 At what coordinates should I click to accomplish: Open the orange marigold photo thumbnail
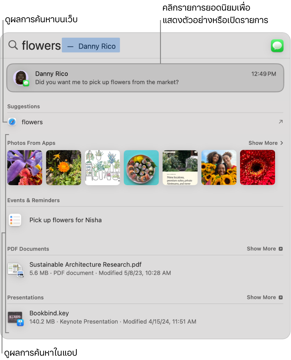[63, 168]
